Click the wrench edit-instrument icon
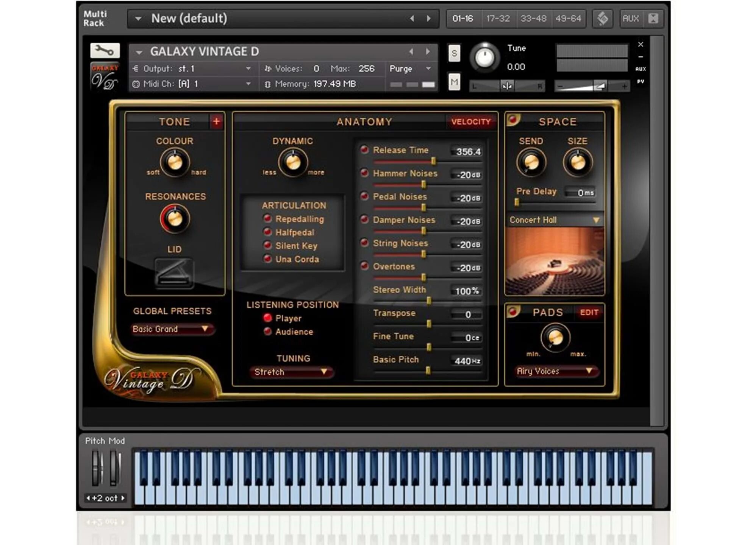Viewport: 750px width, 545px height. pos(105,50)
